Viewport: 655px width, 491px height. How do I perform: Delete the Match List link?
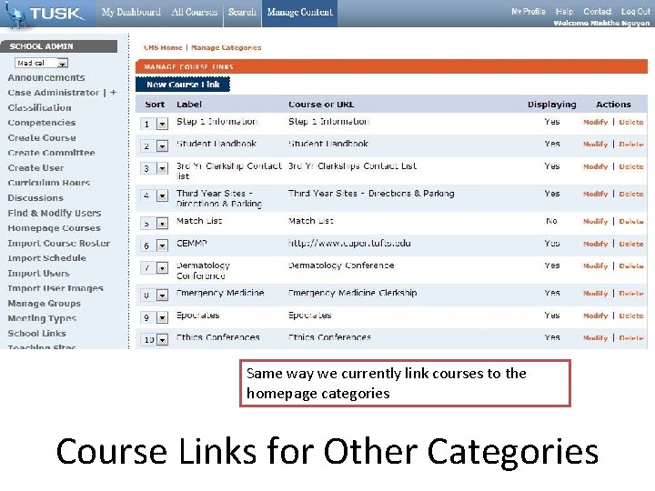coord(631,221)
